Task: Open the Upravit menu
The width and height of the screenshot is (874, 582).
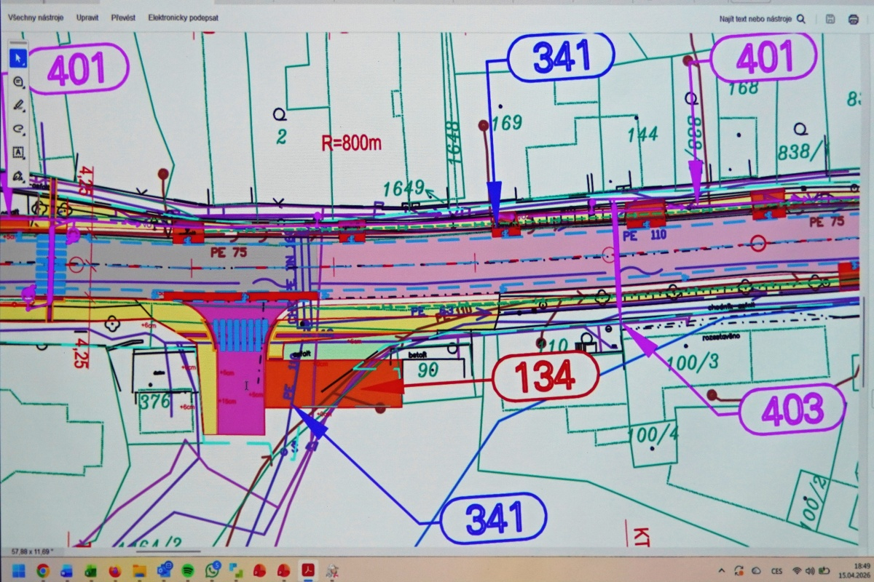Action: (x=87, y=17)
